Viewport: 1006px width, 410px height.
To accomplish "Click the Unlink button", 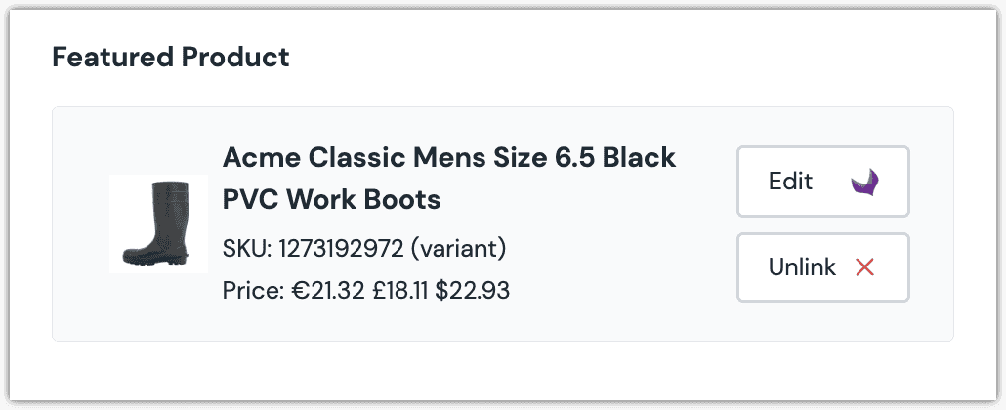I will [x=823, y=266].
